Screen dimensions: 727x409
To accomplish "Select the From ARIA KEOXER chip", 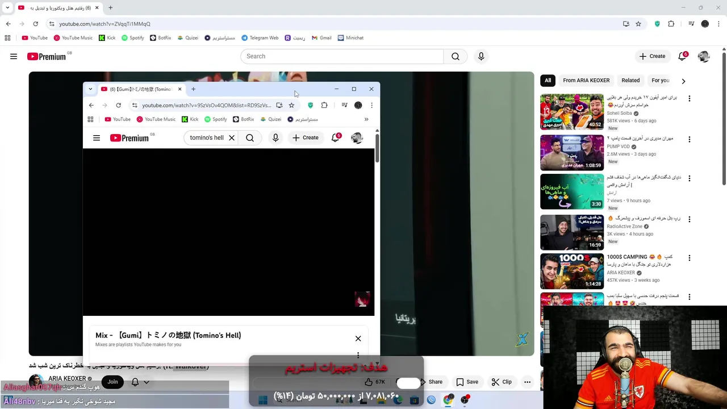I will pos(586,81).
